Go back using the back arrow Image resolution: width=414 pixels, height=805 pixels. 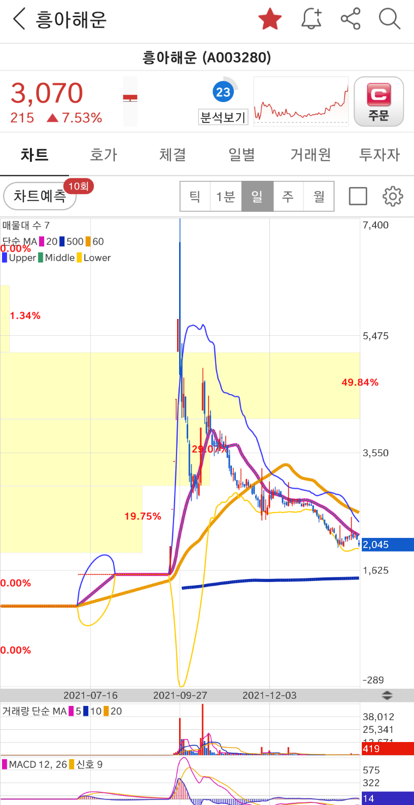click(19, 20)
